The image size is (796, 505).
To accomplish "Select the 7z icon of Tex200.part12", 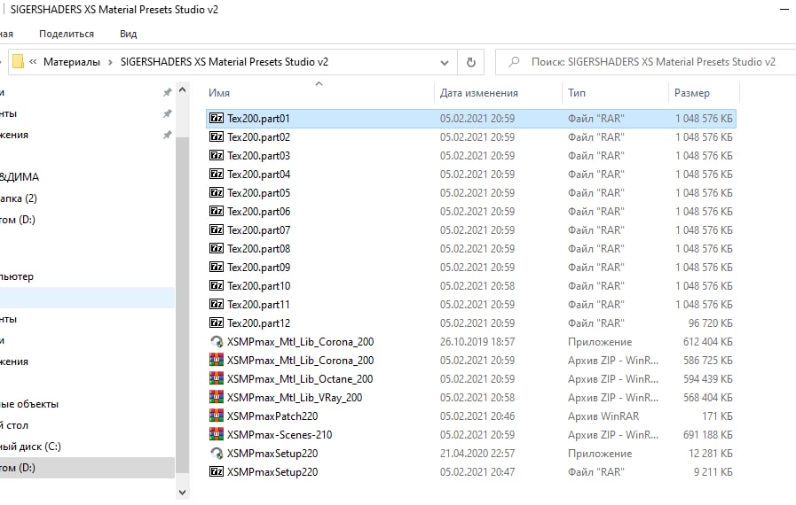I will click(x=217, y=322).
